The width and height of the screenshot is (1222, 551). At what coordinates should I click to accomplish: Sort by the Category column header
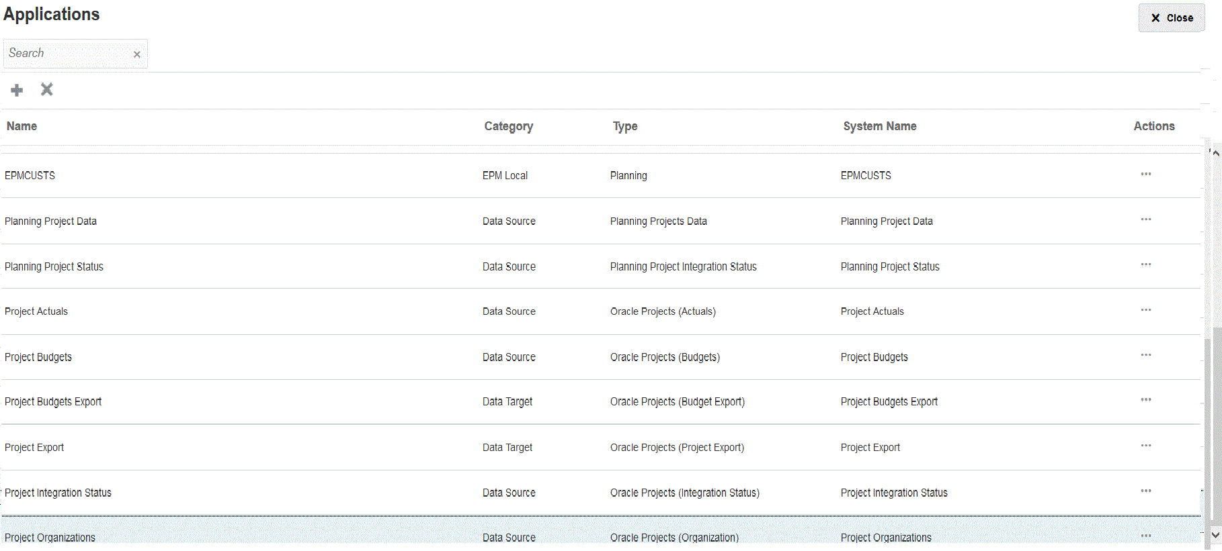(x=508, y=126)
